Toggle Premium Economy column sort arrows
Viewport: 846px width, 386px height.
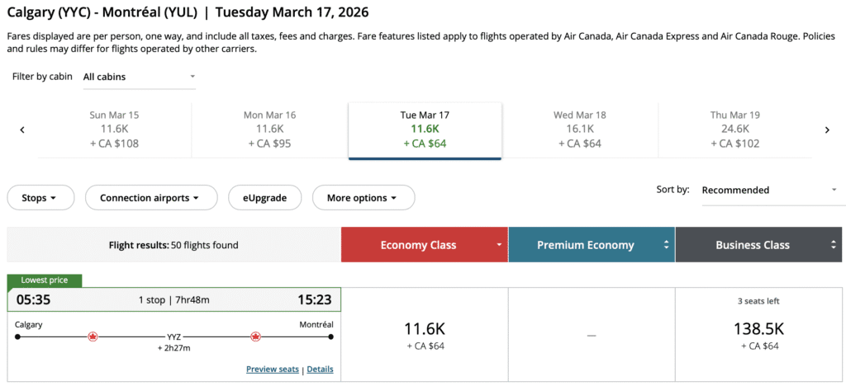(666, 245)
